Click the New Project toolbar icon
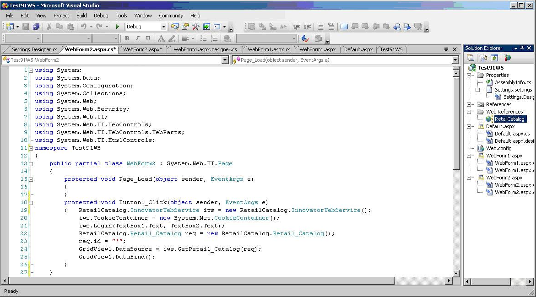Screen dimensions: 536x297 coord(10,27)
